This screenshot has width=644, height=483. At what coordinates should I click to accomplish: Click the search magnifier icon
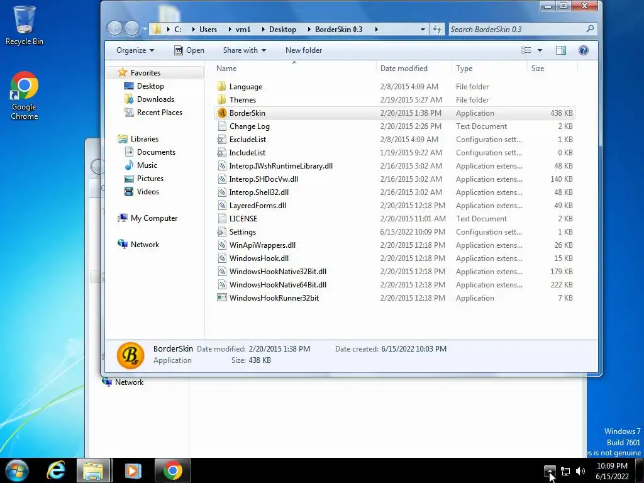pos(590,29)
